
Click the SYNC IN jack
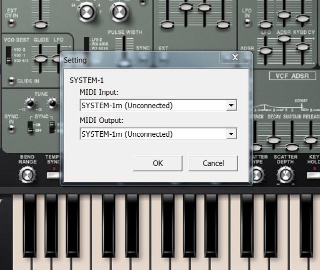[x=11, y=129]
